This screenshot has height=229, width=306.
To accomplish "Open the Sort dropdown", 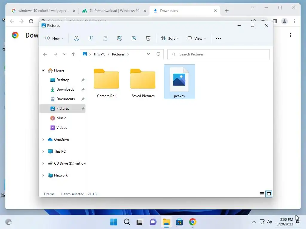I will point(170,38).
